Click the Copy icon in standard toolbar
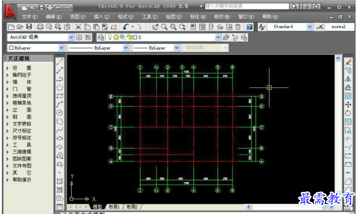Image resolution: width=358 pixels, height=214 pixels. click(87, 27)
